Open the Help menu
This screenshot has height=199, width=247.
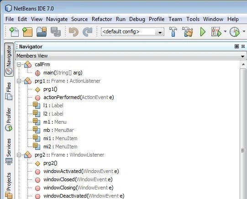(x=233, y=19)
